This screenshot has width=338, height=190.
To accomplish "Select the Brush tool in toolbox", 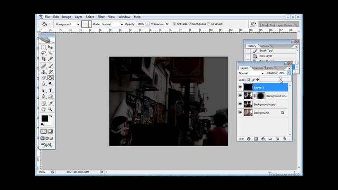I will [x=51, y=66].
